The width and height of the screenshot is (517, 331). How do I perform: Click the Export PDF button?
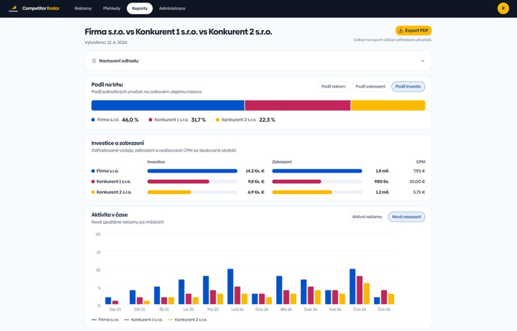pos(414,31)
